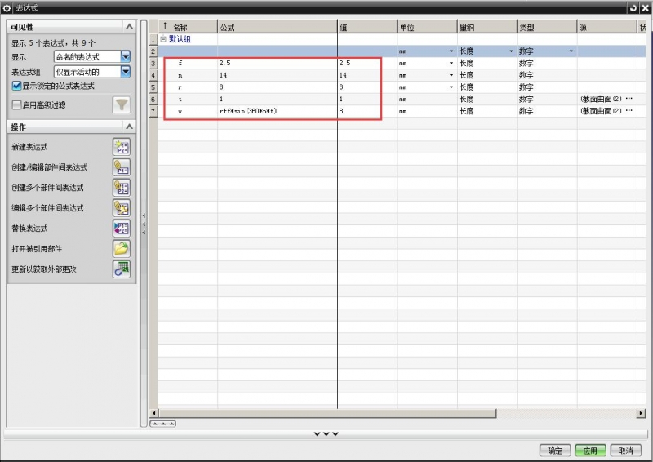Open 数字 type dropdown in new row
Screen dimensions: 653x462
point(571,51)
